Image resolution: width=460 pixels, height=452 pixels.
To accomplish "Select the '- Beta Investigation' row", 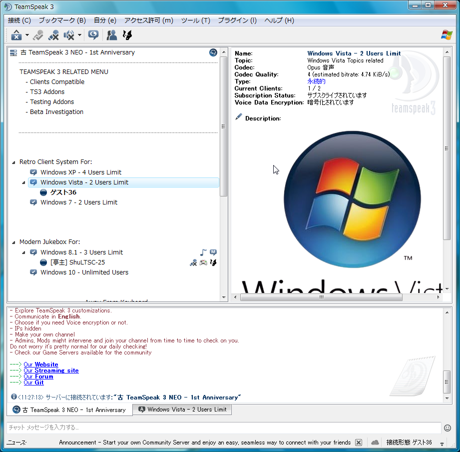I will click(x=54, y=112).
